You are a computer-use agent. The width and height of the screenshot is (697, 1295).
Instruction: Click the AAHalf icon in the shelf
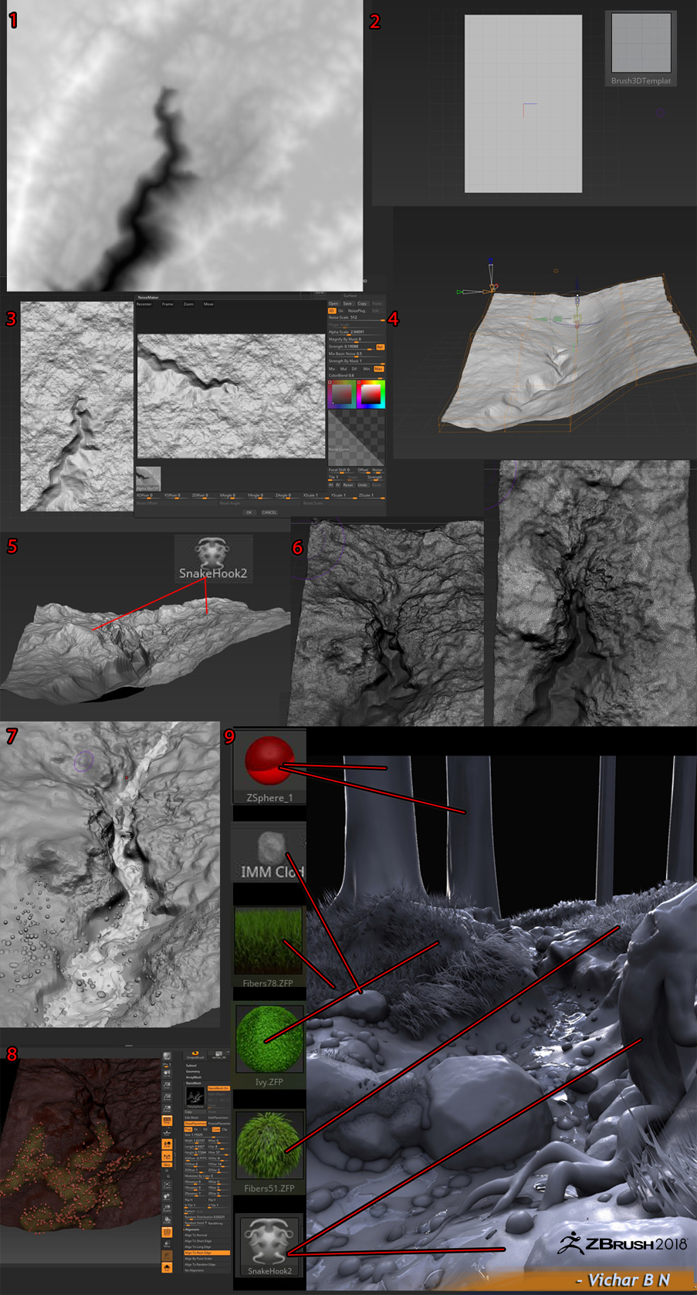[x=167, y=1108]
